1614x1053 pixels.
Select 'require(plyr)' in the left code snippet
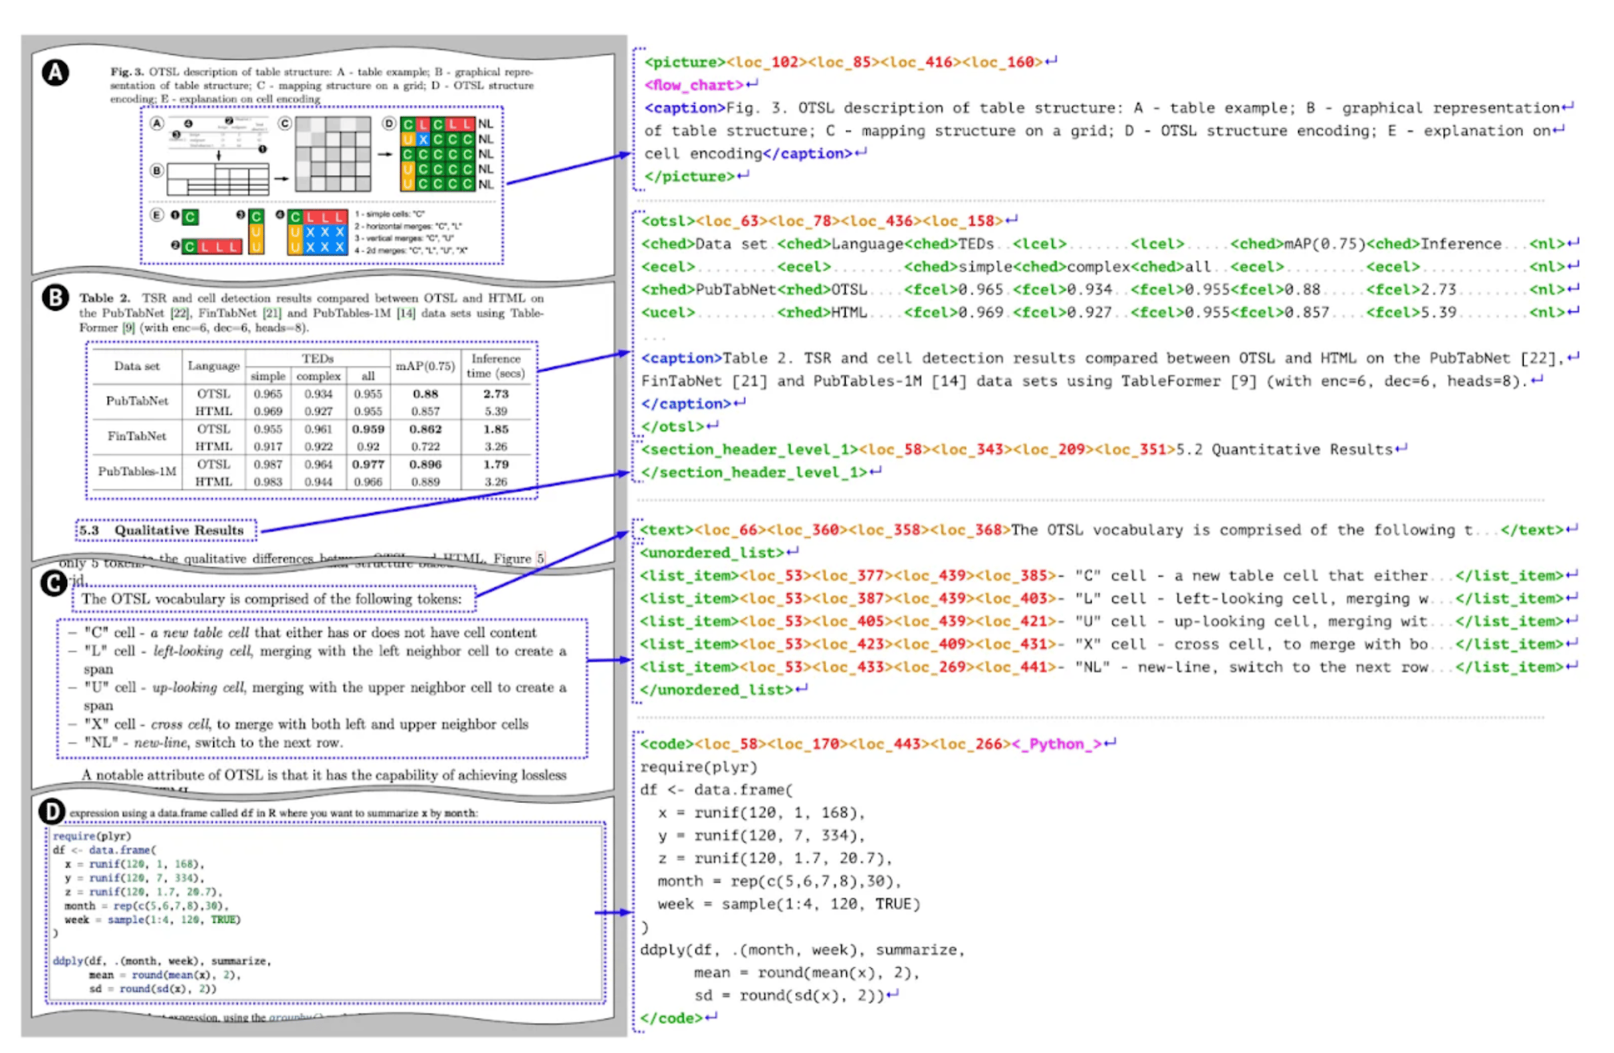92,836
